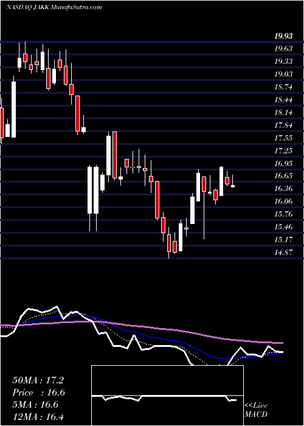Click inside the Live MACD indicator box
304x426 pixels.
pyautogui.click(x=167, y=396)
